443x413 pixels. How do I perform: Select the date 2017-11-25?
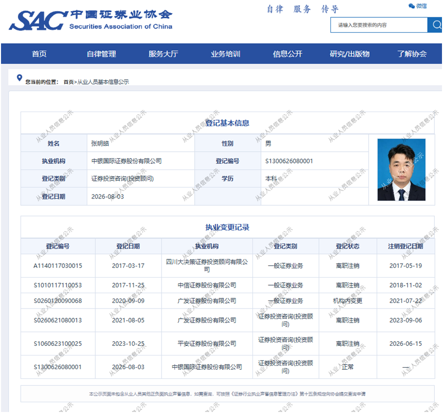pyautogui.click(x=128, y=285)
